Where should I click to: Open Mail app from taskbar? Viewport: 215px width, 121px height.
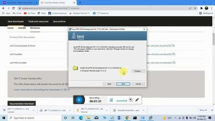point(96,118)
